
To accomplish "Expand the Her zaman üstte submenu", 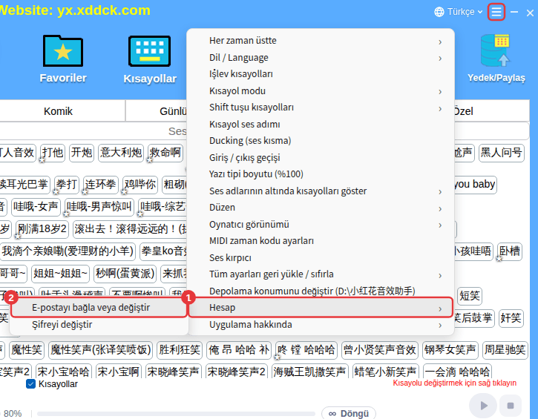I will pyautogui.click(x=321, y=41).
